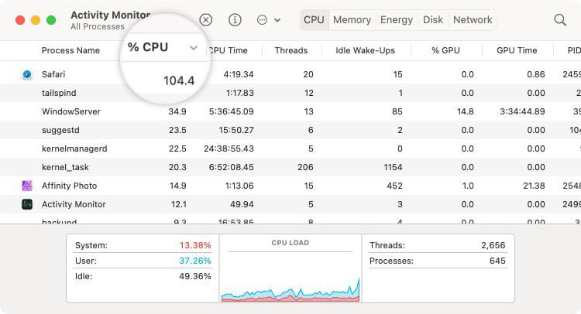Click the Activity Monitor row icon
The image size is (581, 314).
pos(27,204)
